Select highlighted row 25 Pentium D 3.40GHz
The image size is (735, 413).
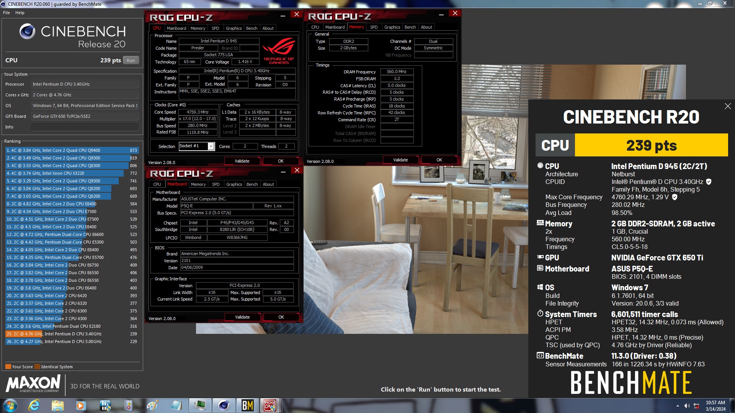(72, 334)
